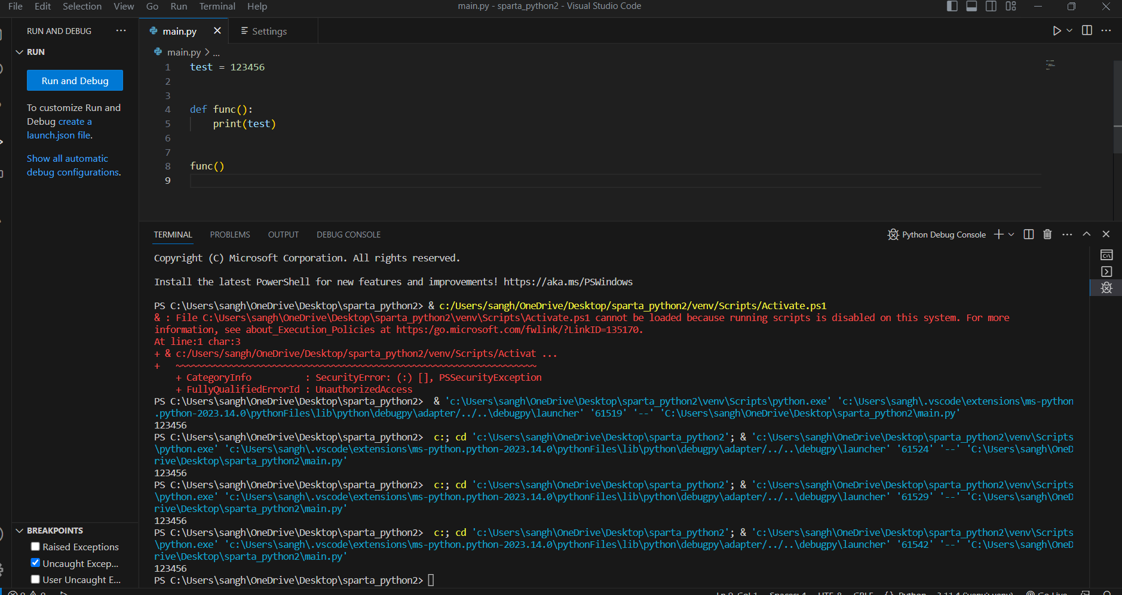This screenshot has width=1122, height=595.
Task: Collapse the BREAKPOINTS section
Action: 20,531
